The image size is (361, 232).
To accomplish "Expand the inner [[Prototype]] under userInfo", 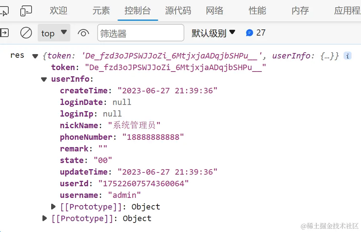I will tap(54, 207).
